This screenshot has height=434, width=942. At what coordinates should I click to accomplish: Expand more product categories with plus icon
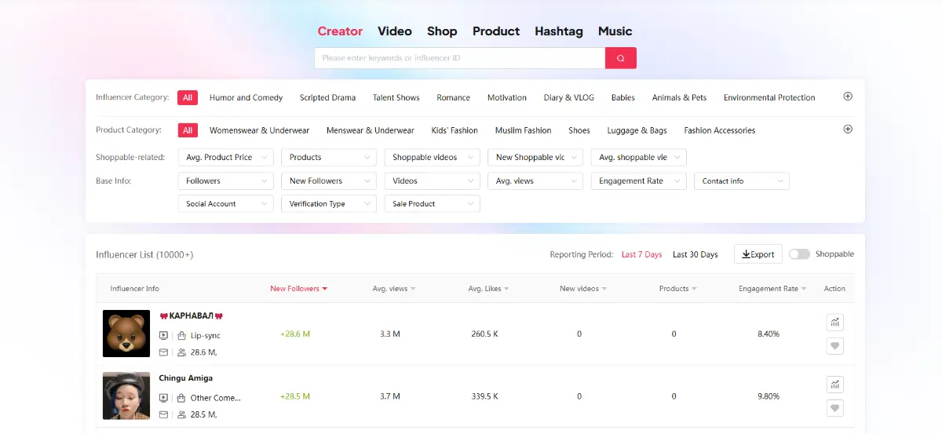coord(848,129)
